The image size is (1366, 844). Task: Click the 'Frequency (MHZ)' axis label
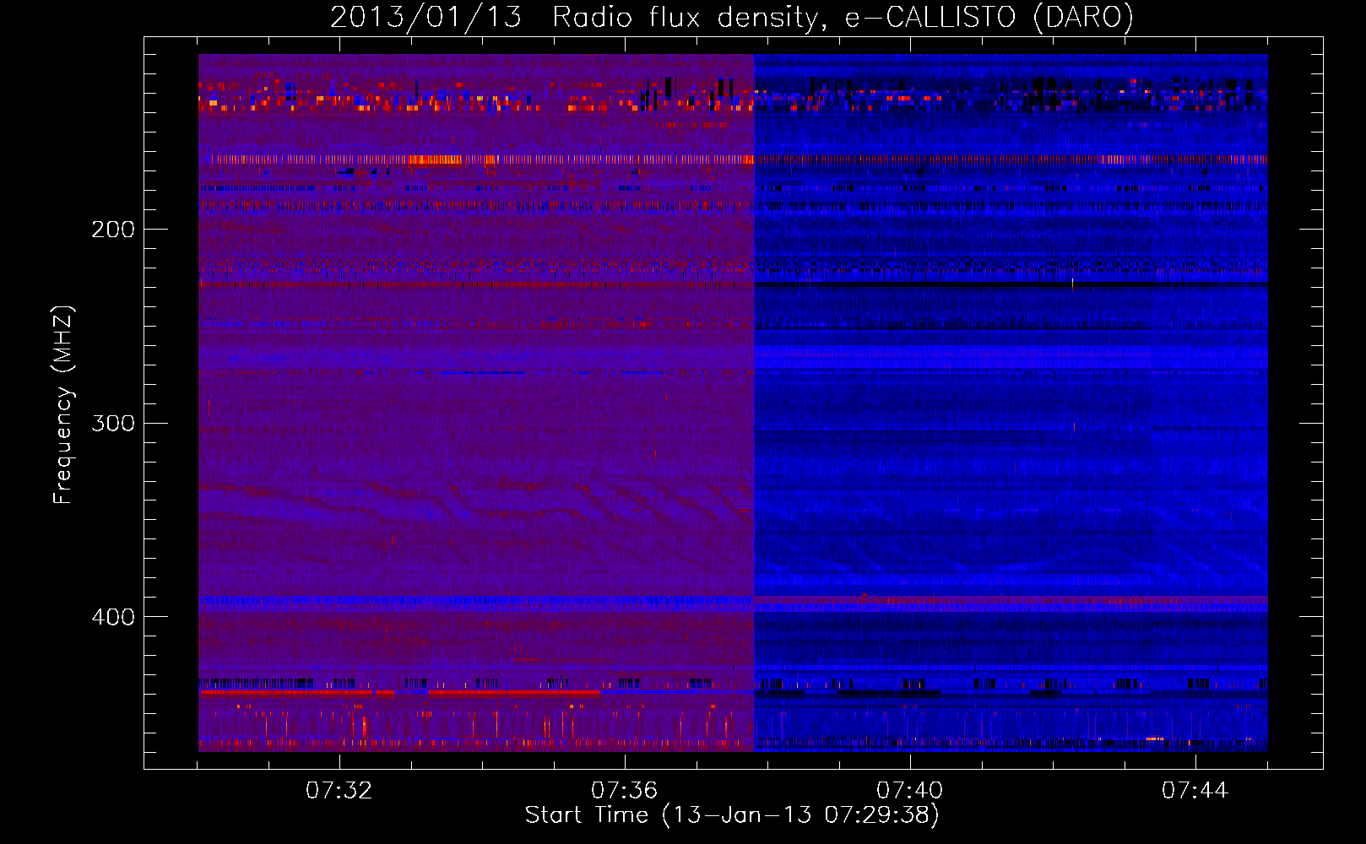pyautogui.click(x=63, y=404)
